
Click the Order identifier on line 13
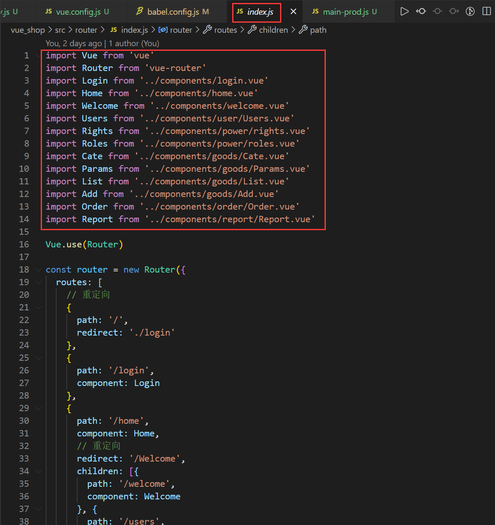pyautogui.click(x=95, y=207)
